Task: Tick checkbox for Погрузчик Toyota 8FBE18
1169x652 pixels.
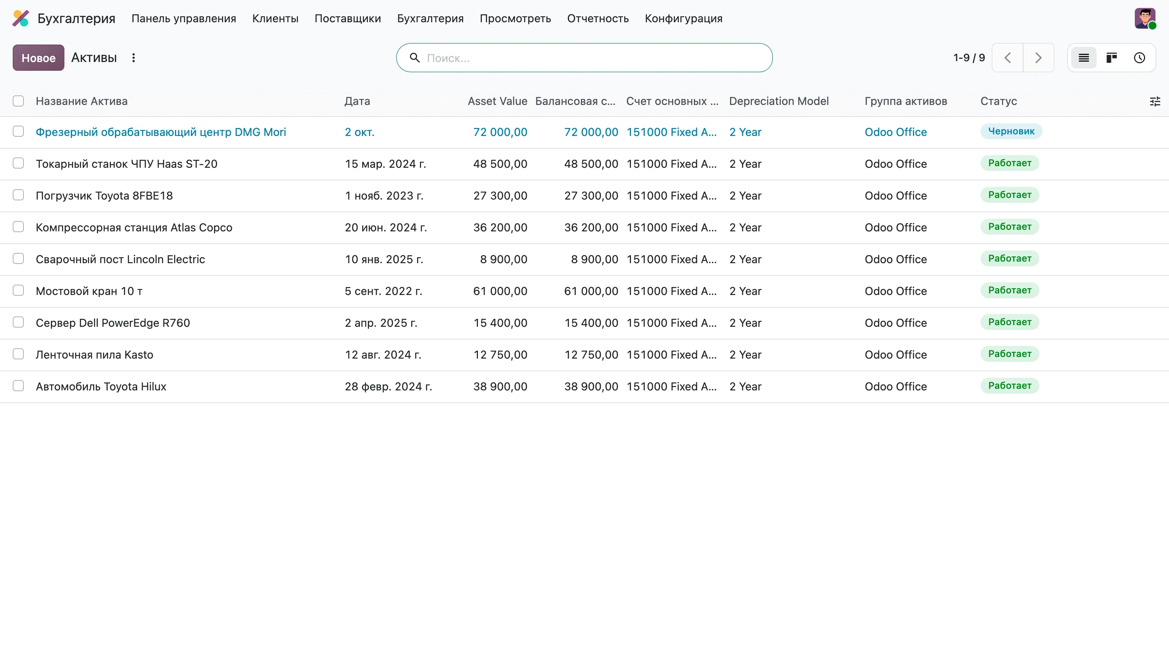Action: point(18,195)
